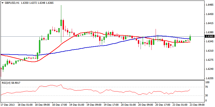Click RSI scale label 70
The width and height of the screenshot is (215, 107).
pyautogui.click(x=207, y=87)
